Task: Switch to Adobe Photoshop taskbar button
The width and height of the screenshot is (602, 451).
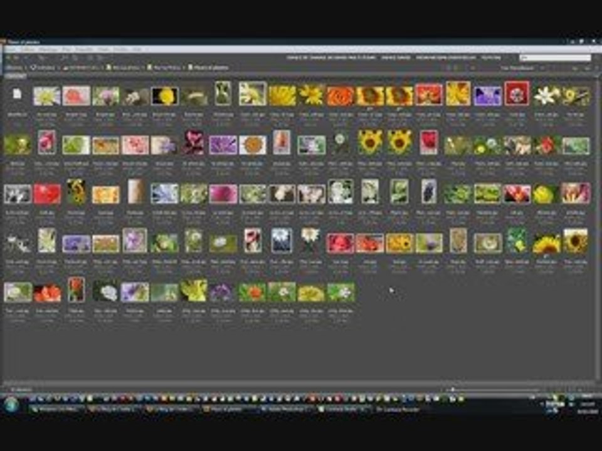Action: point(285,409)
